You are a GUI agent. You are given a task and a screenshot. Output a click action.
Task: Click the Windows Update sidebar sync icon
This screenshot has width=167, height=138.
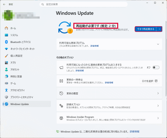point(6,104)
